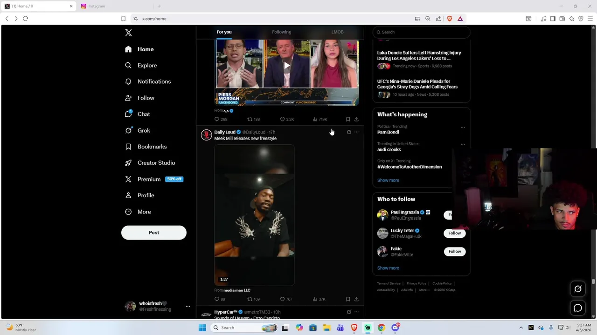This screenshot has height=335, width=597.
Task: Click Show more under What's happening
Action: pos(388,181)
